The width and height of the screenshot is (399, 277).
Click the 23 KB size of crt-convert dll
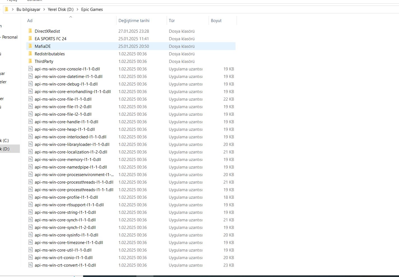(228, 265)
